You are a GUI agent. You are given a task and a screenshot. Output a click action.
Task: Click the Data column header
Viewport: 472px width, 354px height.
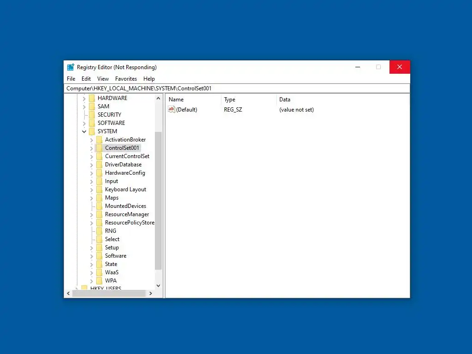tap(342, 100)
